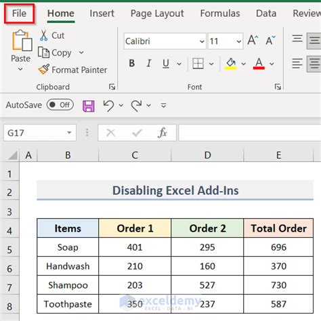Click the Insert Function fx icon

point(163,133)
